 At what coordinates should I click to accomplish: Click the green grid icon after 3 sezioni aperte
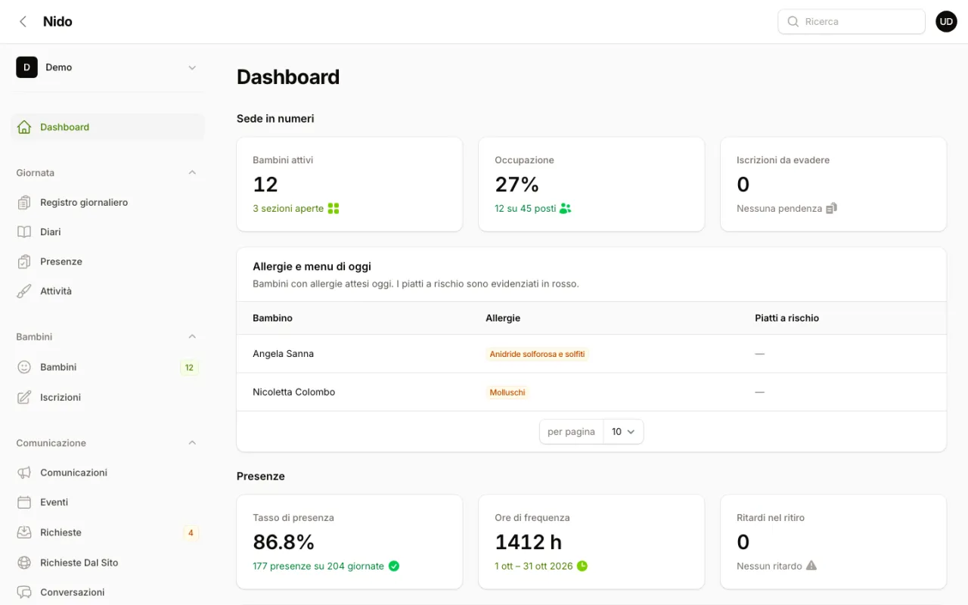tap(334, 209)
